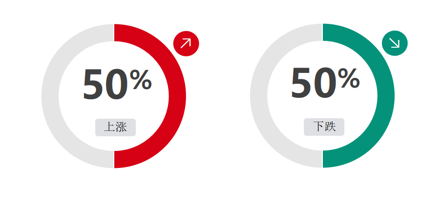The image size is (445, 201).
Task: Click the white arrow inside red circle
Action: [186, 43]
